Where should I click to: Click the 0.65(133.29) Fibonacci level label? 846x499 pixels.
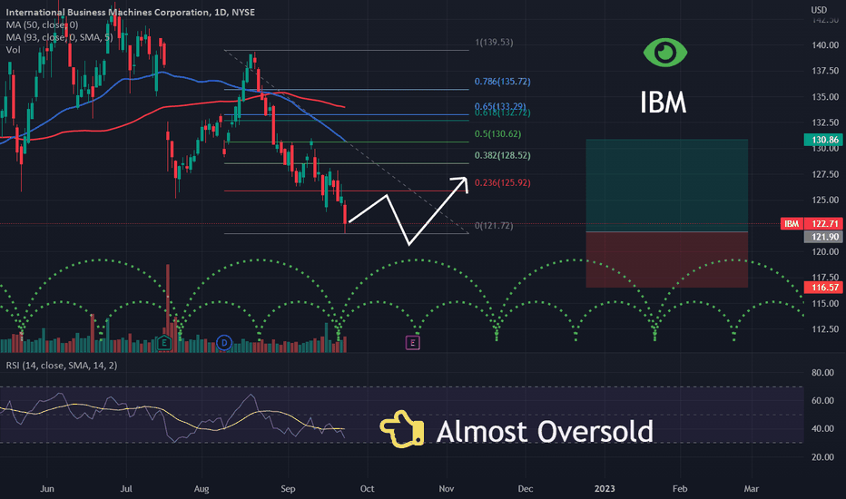click(500, 106)
